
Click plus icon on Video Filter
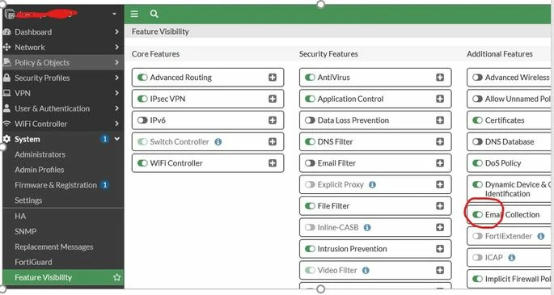click(440, 270)
